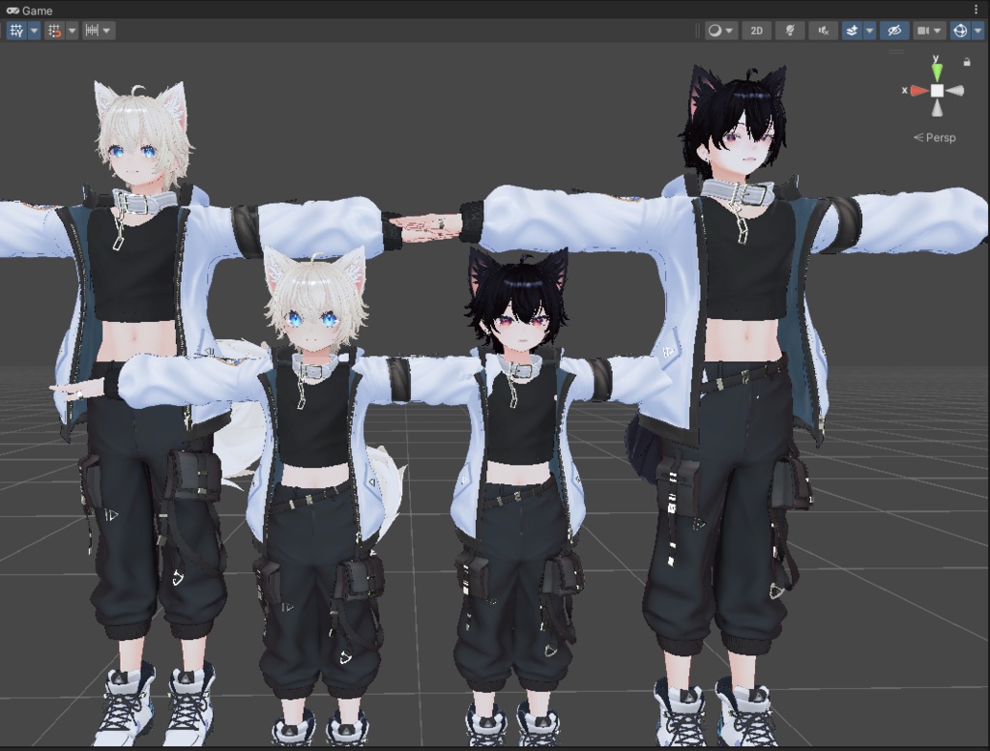Expand the shading mode dropdown arrow

point(730,30)
